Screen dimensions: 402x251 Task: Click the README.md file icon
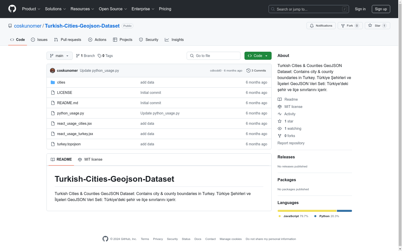coord(53,103)
